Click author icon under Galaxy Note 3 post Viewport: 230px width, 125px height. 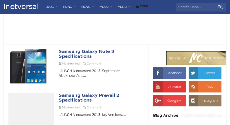point(60,64)
